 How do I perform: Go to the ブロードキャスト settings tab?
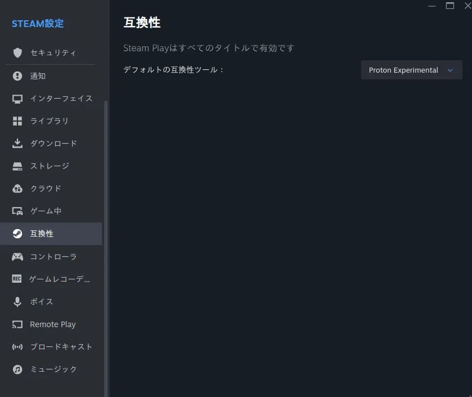[x=51, y=347]
